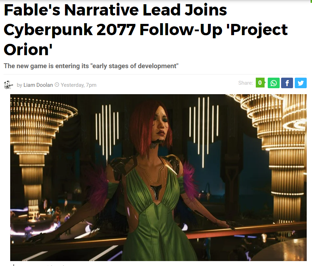Click 'Cyberpunk 2077' in the headline
The image size is (312, 266).
point(70,30)
